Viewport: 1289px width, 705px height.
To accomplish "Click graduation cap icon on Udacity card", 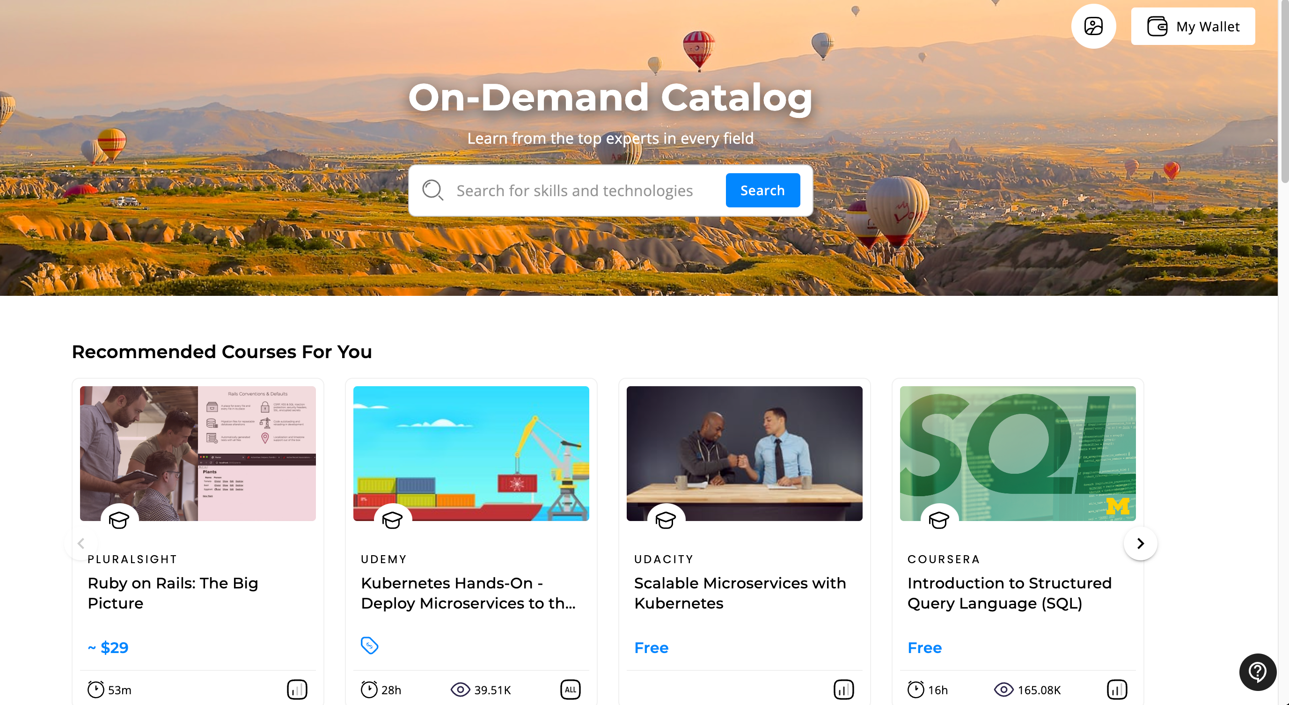I will point(666,521).
